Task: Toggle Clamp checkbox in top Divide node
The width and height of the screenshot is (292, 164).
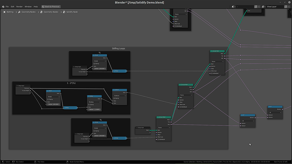Action: [94, 63]
